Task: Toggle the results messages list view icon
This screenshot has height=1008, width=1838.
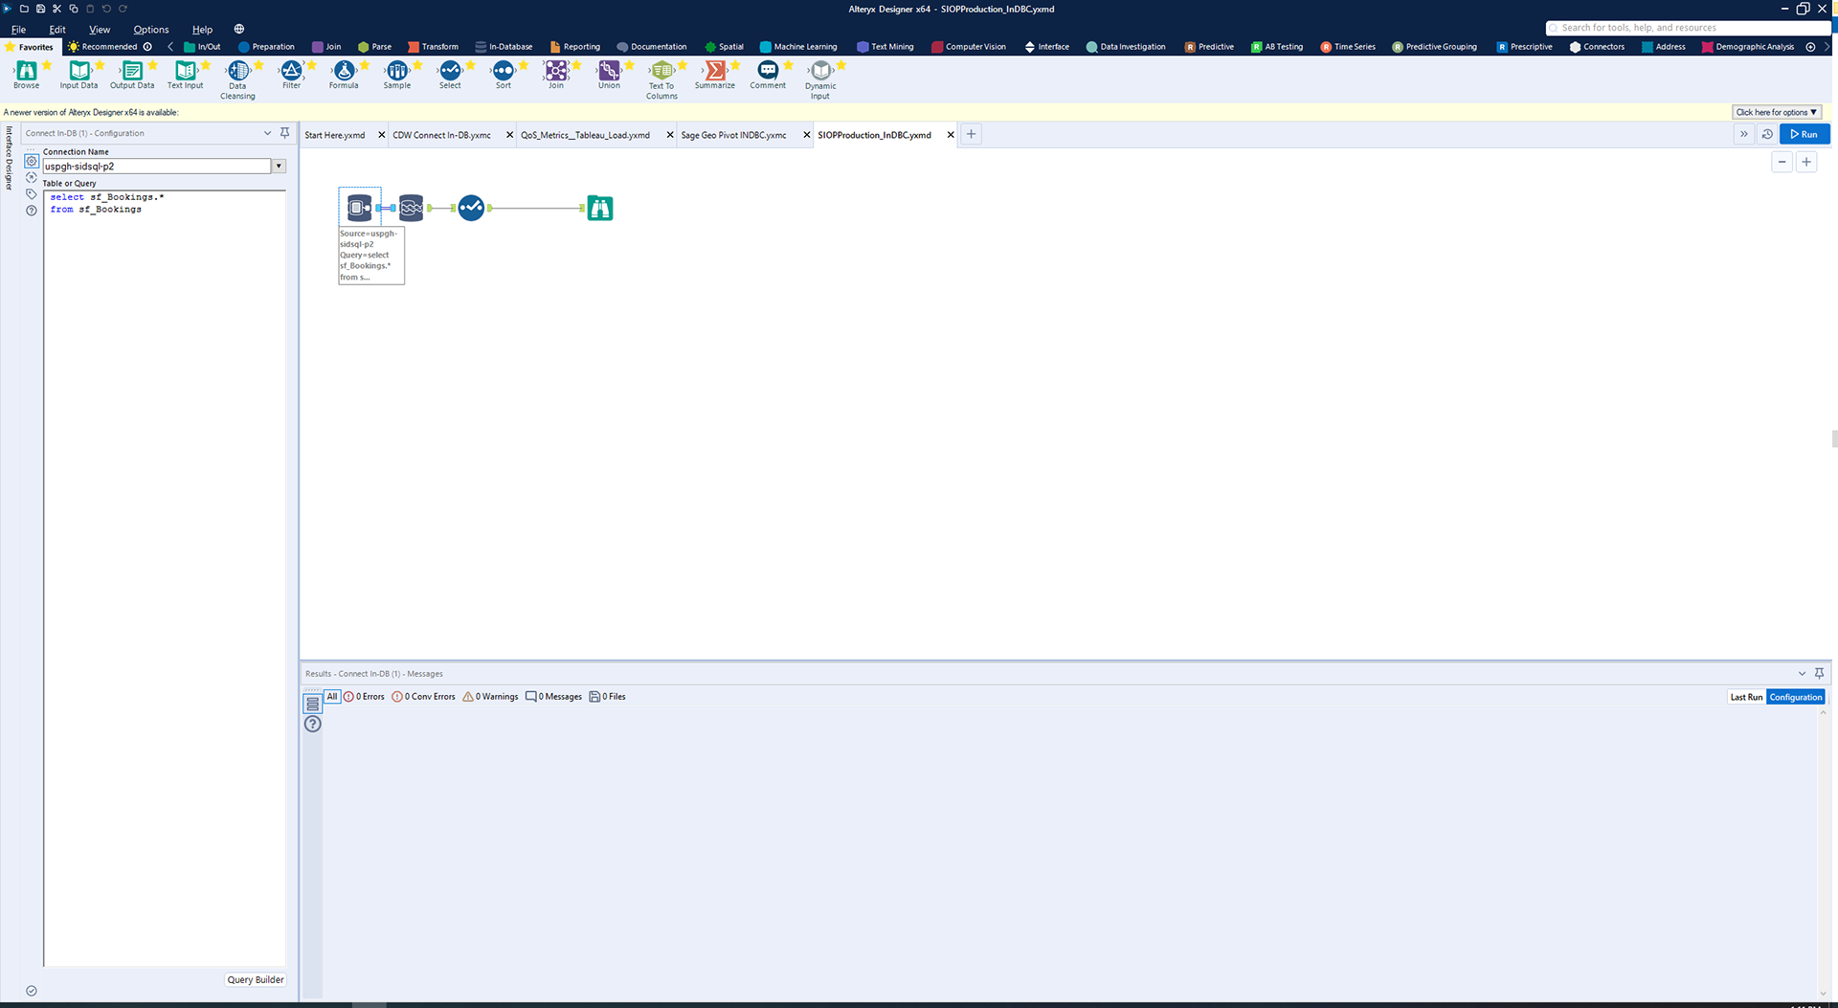Action: pos(312,704)
